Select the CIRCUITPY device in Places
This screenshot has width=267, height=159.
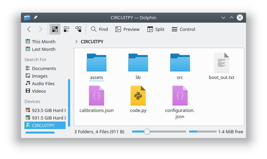pyautogui.click(x=45, y=125)
